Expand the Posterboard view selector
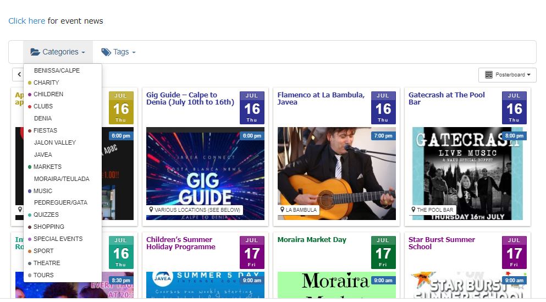The image size is (546, 302). pyautogui.click(x=508, y=75)
